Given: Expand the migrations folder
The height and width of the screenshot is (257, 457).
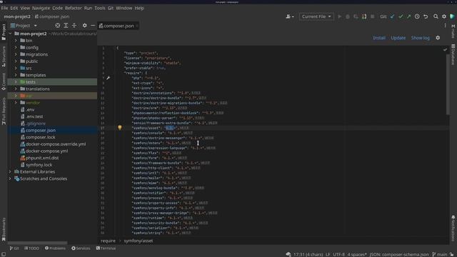Looking at the screenshot, I should tap(16, 54).
